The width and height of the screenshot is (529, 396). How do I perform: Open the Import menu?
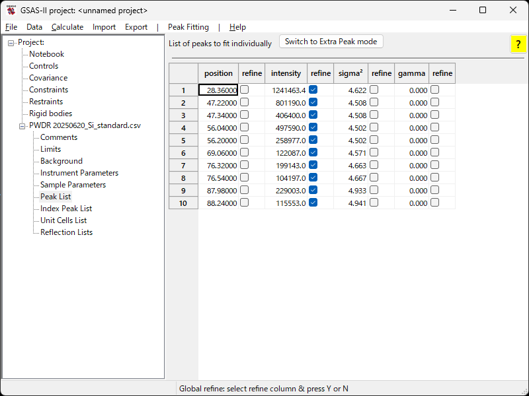pos(104,27)
